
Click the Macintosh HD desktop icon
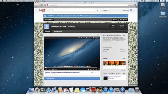(x=163, y=6)
